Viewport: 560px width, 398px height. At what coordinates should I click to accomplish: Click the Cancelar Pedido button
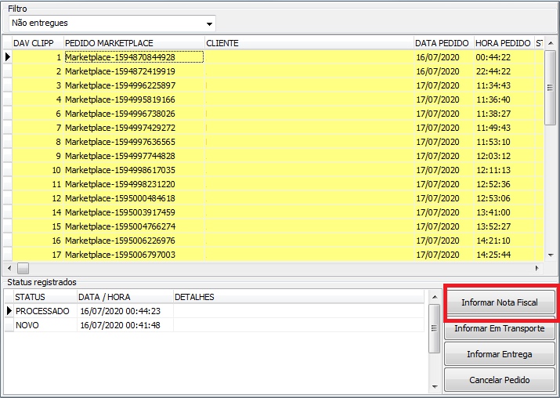[500, 380]
